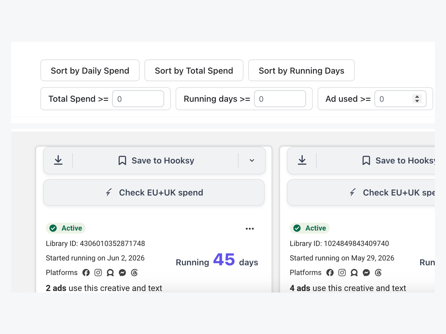Increment the Ad used stepper arrows
Viewport: 446px width, 334px height.
[x=417, y=97]
